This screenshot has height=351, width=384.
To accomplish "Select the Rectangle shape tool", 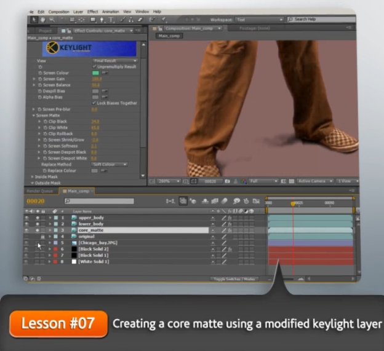I will [93, 20].
